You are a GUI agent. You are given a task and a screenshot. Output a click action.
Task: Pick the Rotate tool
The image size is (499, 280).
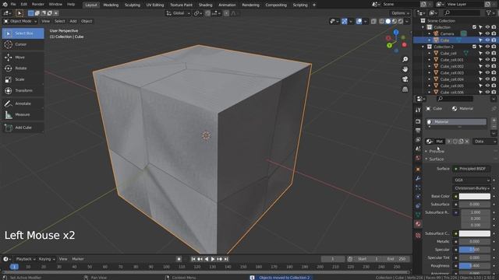pyautogui.click(x=23, y=68)
